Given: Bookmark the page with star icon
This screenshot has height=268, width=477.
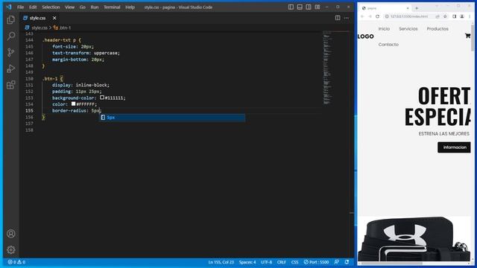Looking at the screenshot, I should 445,16.
